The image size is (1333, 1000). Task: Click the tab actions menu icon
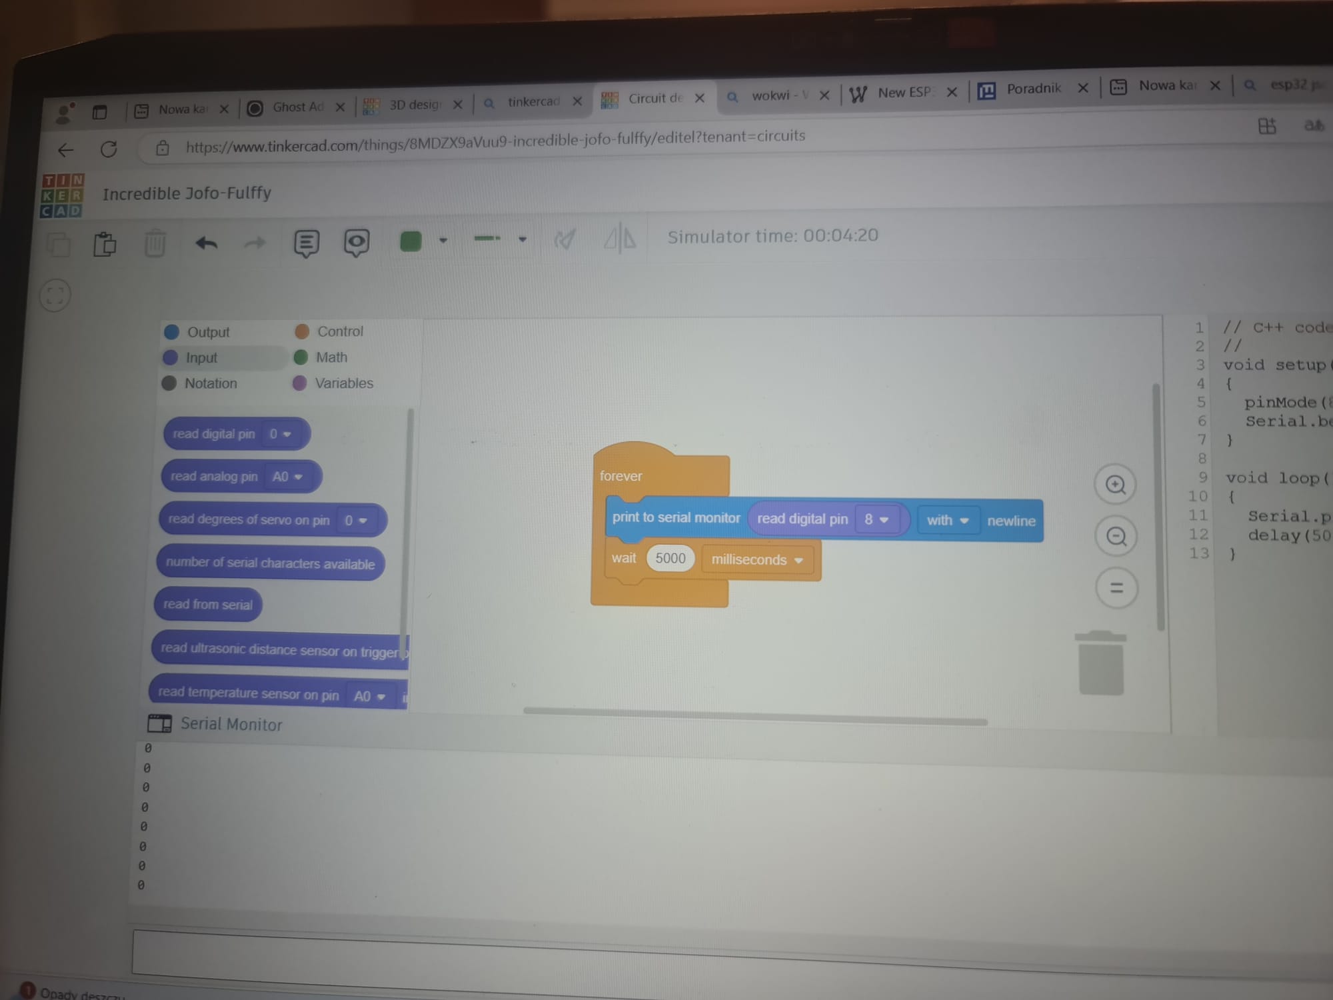coord(100,112)
